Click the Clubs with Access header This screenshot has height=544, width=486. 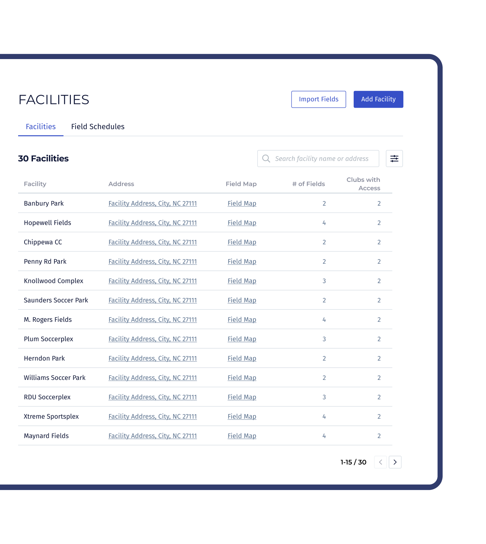(x=363, y=184)
